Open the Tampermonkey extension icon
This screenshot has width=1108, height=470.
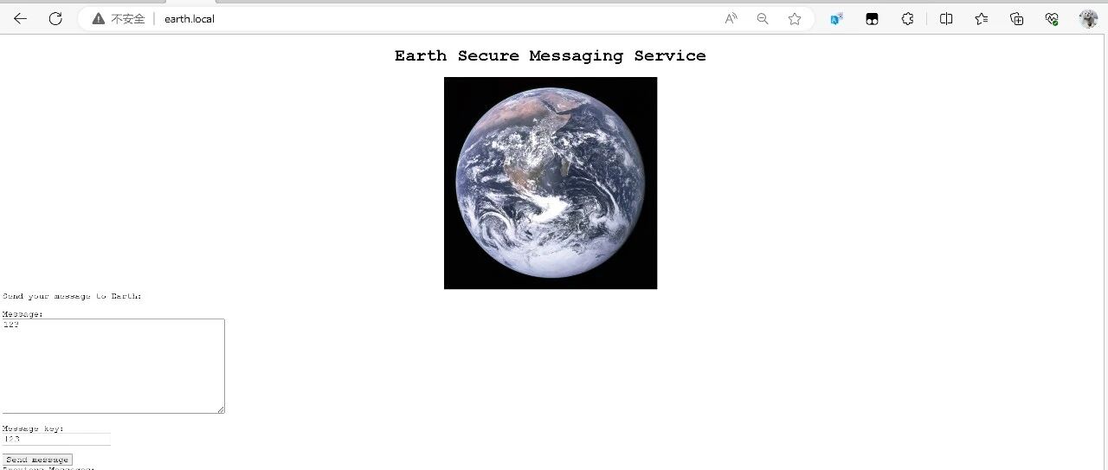point(873,18)
